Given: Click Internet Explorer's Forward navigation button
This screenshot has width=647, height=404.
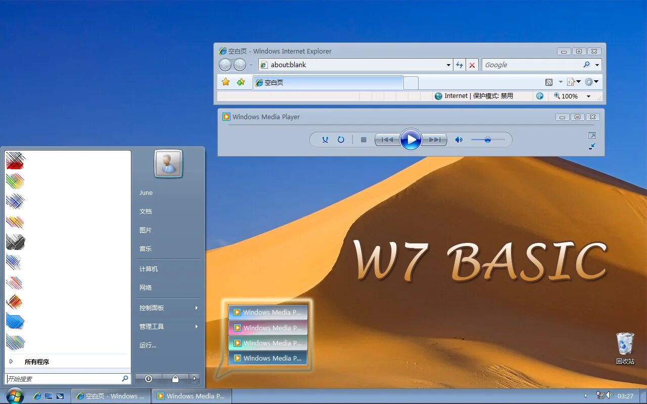Looking at the screenshot, I should (240, 65).
